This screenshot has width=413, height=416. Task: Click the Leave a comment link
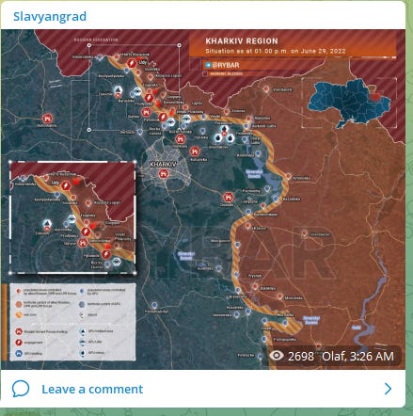tap(92, 389)
